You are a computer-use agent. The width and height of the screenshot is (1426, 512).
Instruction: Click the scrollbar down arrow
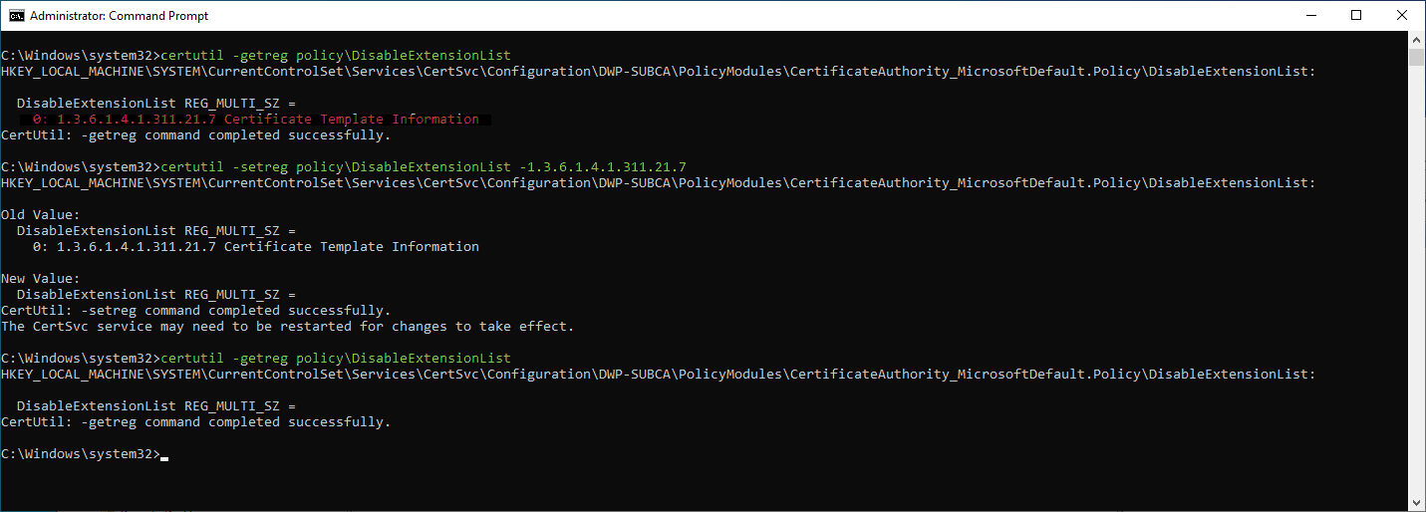tap(1417, 503)
